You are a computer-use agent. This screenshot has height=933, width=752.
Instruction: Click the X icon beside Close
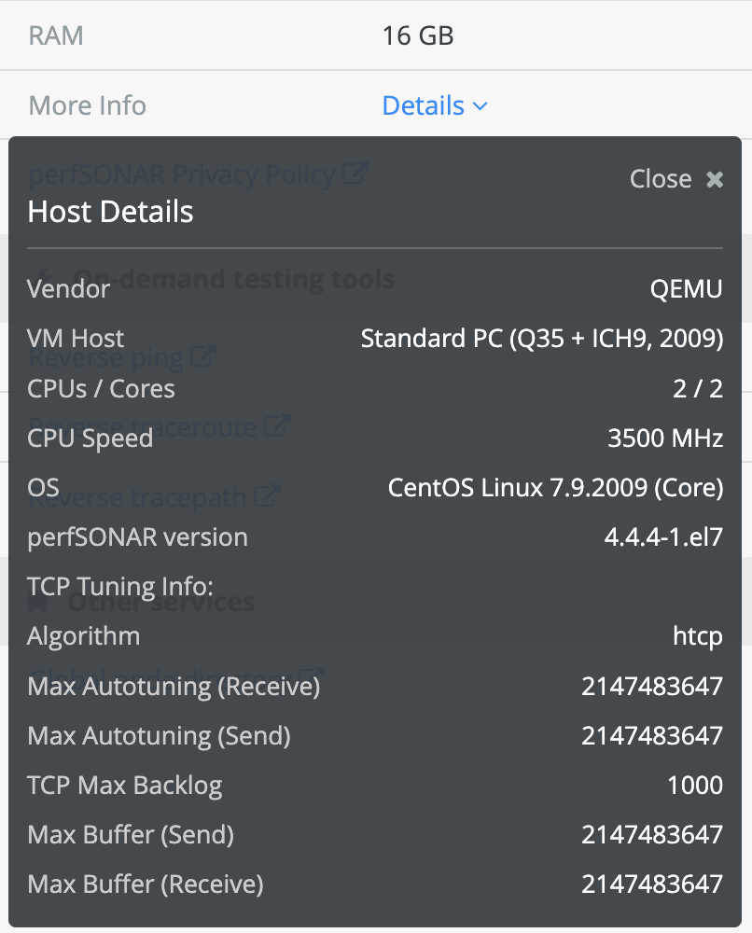pyautogui.click(x=715, y=179)
